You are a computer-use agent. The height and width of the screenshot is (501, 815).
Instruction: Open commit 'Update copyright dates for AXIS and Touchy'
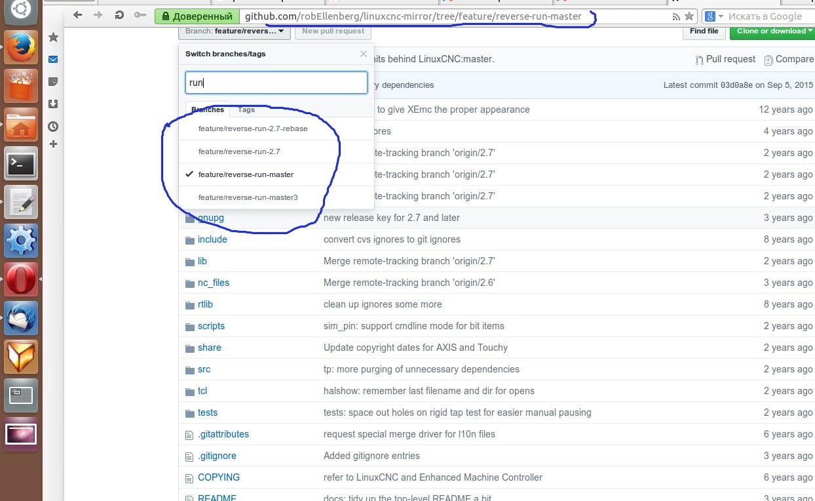415,348
